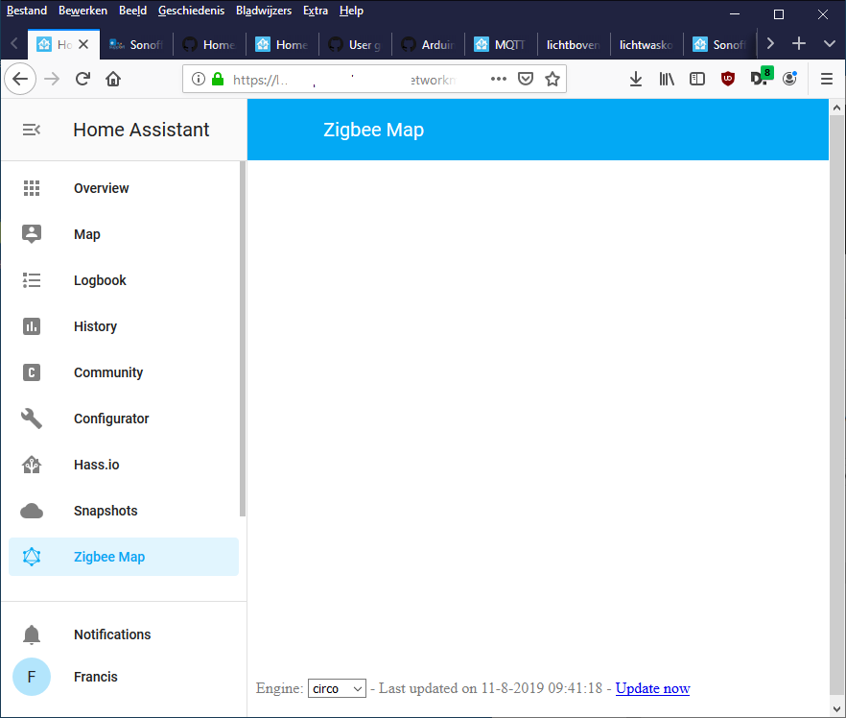The image size is (846, 718).
Task: Open the Bladwijzers menu
Action: pyautogui.click(x=264, y=11)
